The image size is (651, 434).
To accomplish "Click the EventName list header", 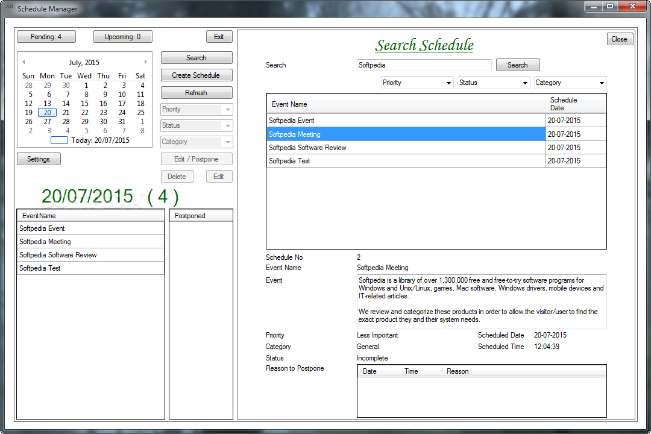I will [x=90, y=216].
